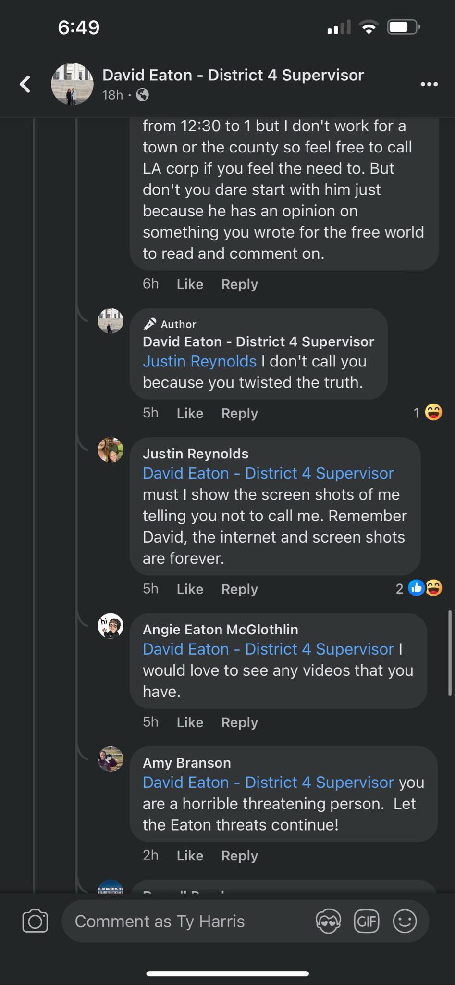The height and width of the screenshot is (985, 455).
Task: Reply to Angie Eaton McGlothlin's comment
Action: [x=239, y=722]
